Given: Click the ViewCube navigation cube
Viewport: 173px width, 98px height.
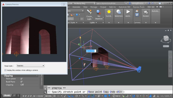Looking at the screenshot, I should (x=166, y=39).
